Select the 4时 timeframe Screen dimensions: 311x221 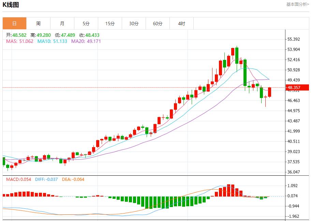tap(182, 23)
